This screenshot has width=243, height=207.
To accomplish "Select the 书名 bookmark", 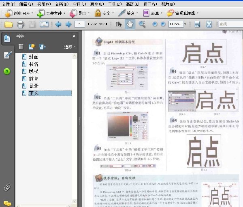I will point(34,64).
